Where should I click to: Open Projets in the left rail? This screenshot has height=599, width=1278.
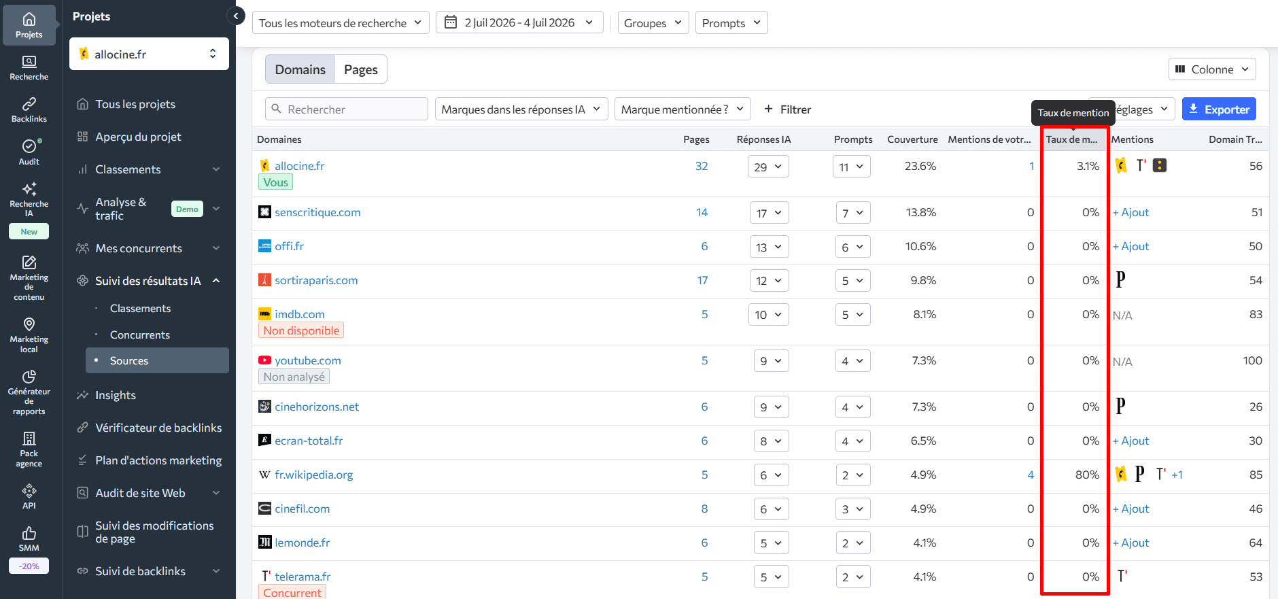pyautogui.click(x=29, y=26)
